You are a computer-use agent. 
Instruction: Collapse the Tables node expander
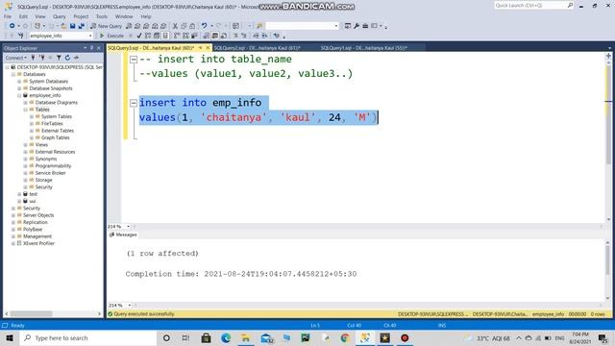26,110
